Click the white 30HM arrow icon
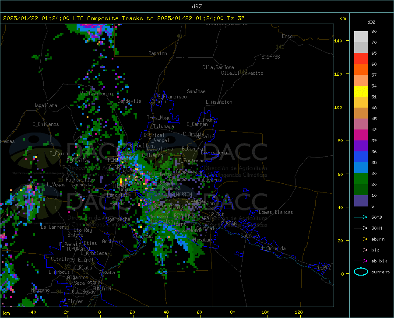The width and height of the screenshot is (394, 318). coord(361,228)
